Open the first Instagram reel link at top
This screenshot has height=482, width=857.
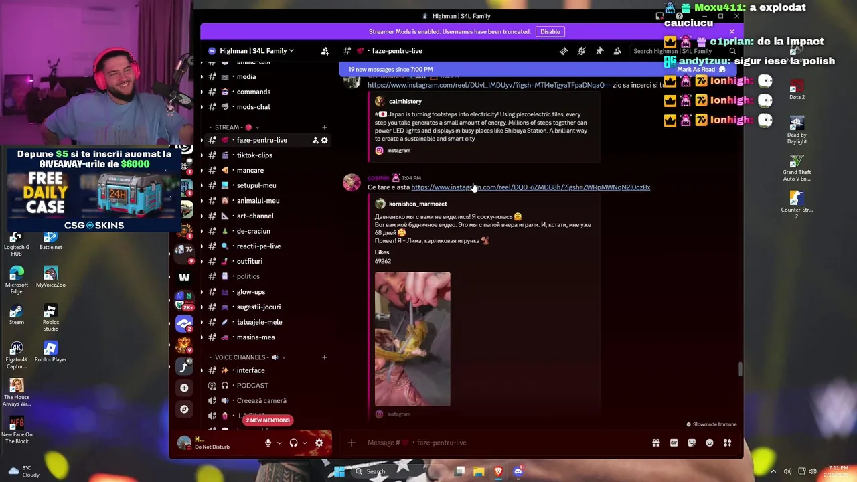(x=489, y=85)
